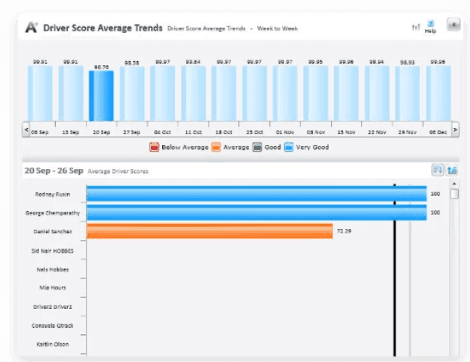Open Daniel Sanchez's driver details
This screenshot has height=362, width=470.
click(52, 231)
